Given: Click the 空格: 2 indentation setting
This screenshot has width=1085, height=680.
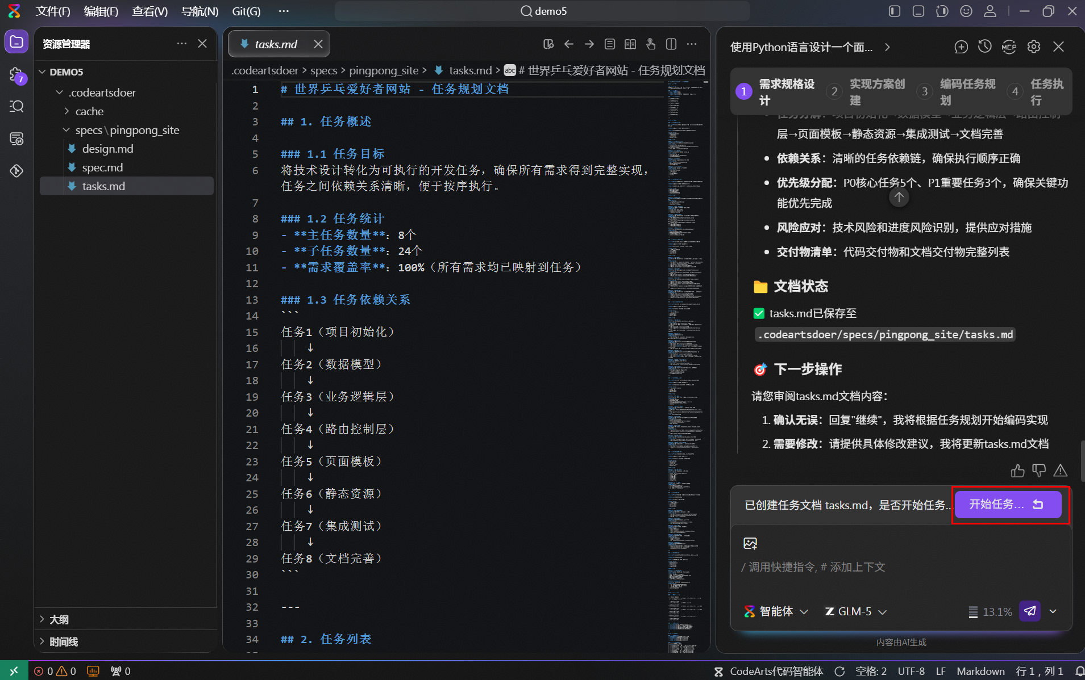Looking at the screenshot, I should pyautogui.click(x=871, y=671).
